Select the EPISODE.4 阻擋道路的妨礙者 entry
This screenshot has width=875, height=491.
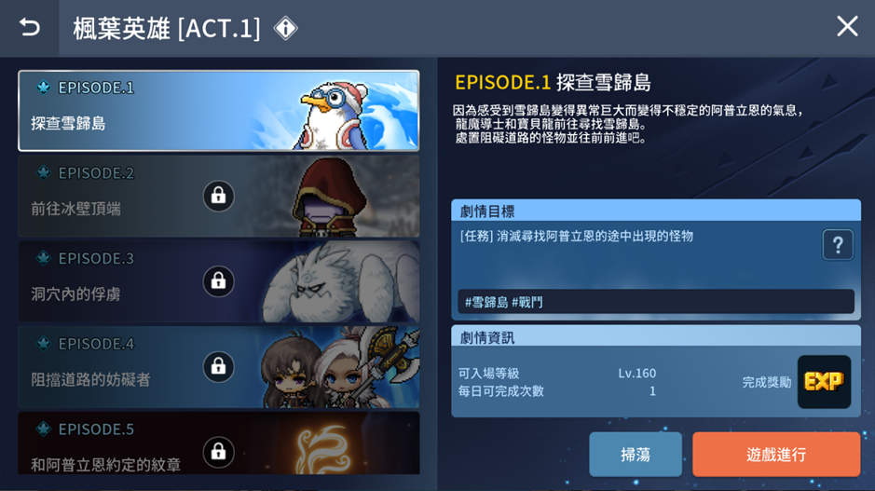pos(219,366)
